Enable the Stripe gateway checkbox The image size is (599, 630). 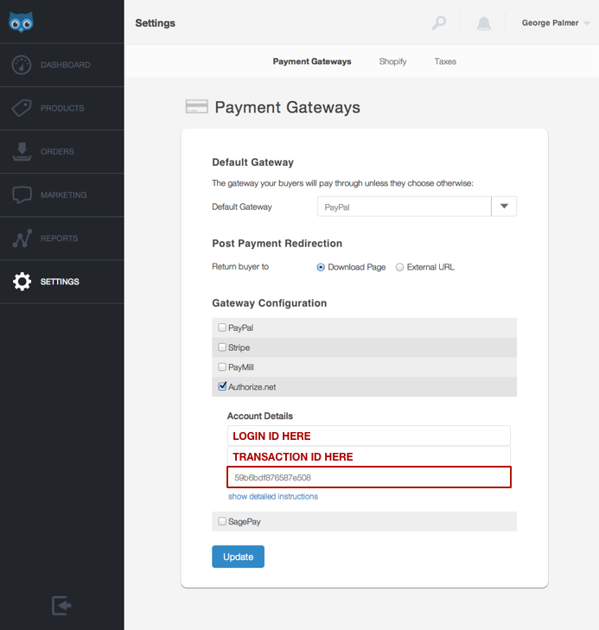222,347
